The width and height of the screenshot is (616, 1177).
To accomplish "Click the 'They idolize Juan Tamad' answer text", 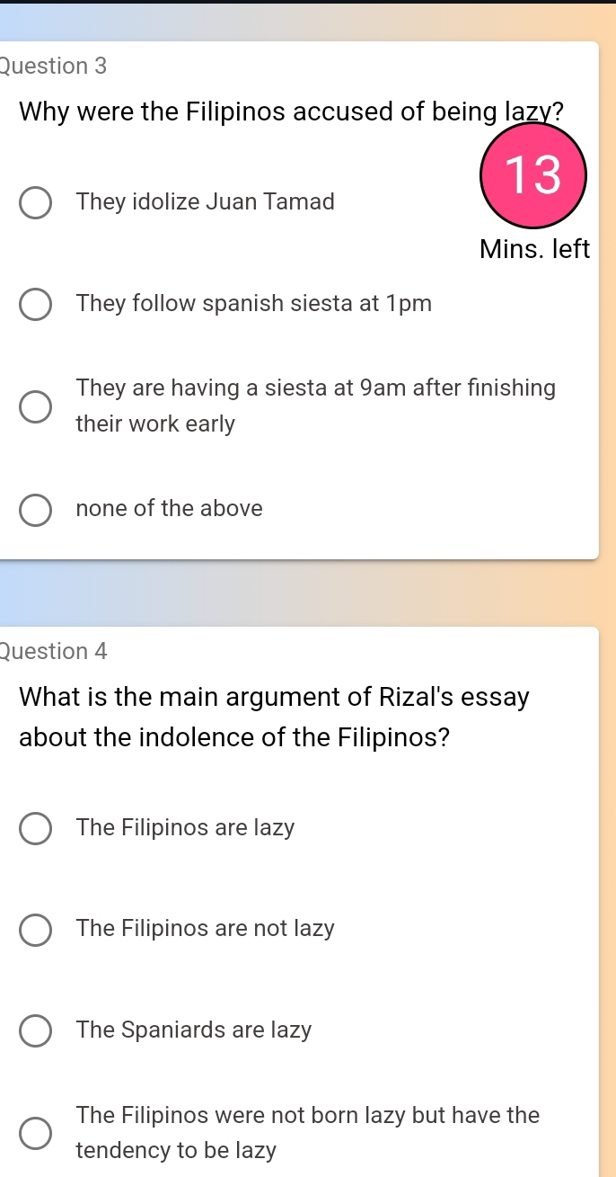I will (x=206, y=201).
